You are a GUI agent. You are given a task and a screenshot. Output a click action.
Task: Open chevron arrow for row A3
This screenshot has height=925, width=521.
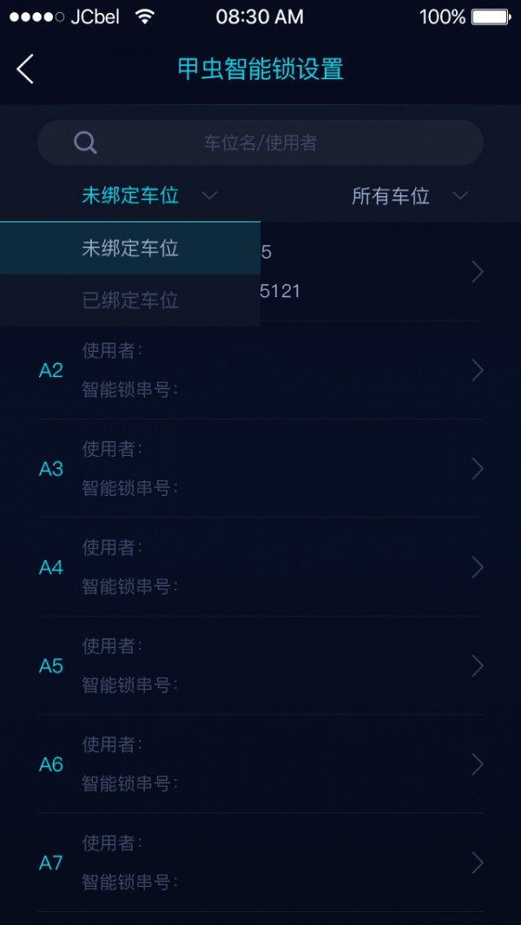point(477,469)
